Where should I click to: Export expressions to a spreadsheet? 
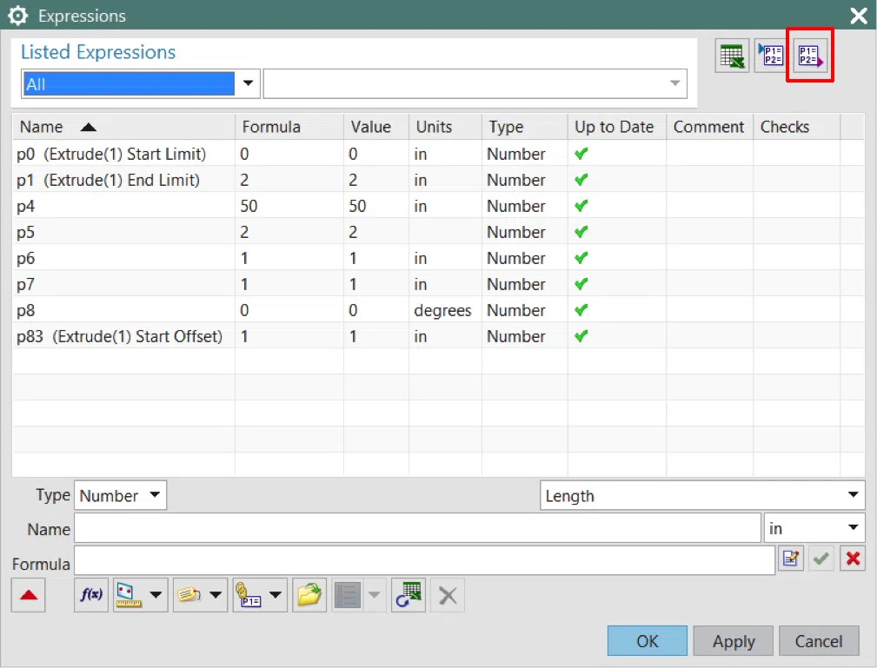pos(732,55)
